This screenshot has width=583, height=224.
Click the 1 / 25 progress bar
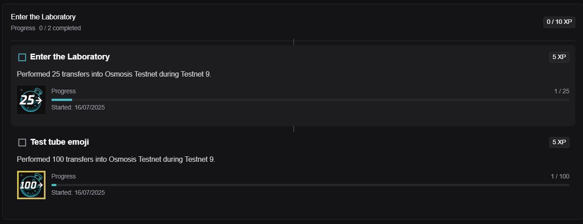point(310,100)
